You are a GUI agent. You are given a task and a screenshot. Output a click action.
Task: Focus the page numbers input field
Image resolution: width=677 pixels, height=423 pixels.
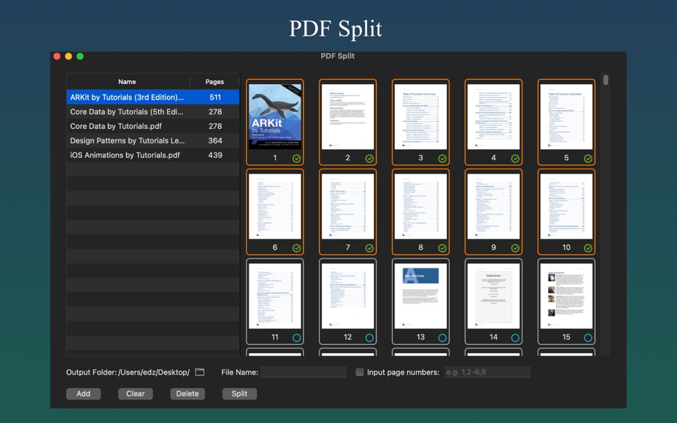coord(487,372)
